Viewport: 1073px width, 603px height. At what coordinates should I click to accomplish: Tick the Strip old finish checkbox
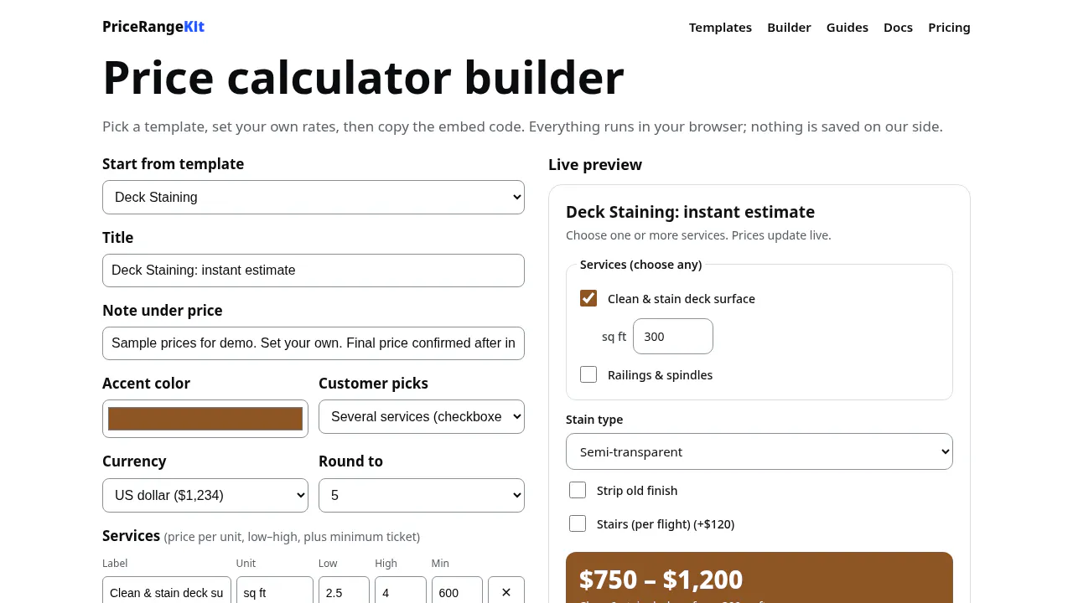point(578,490)
